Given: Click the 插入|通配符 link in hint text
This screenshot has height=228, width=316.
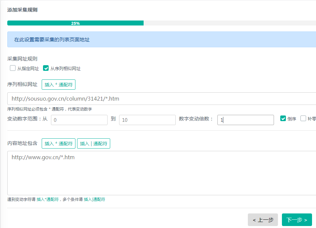Looking at the screenshot, I should (x=94, y=200).
